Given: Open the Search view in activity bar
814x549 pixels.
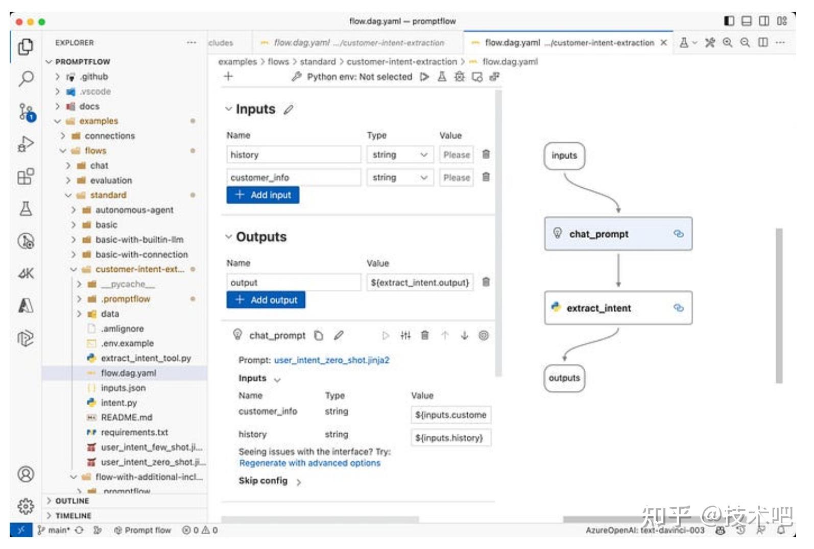Looking at the screenshot, I should click(x=26, y=79).
